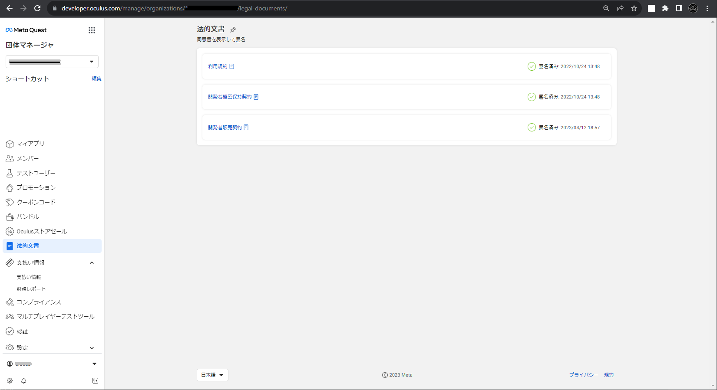The width and height of the screenshot is (717, 390).
Task: Open the 利用規約 document link
Action: coord(218,66)
